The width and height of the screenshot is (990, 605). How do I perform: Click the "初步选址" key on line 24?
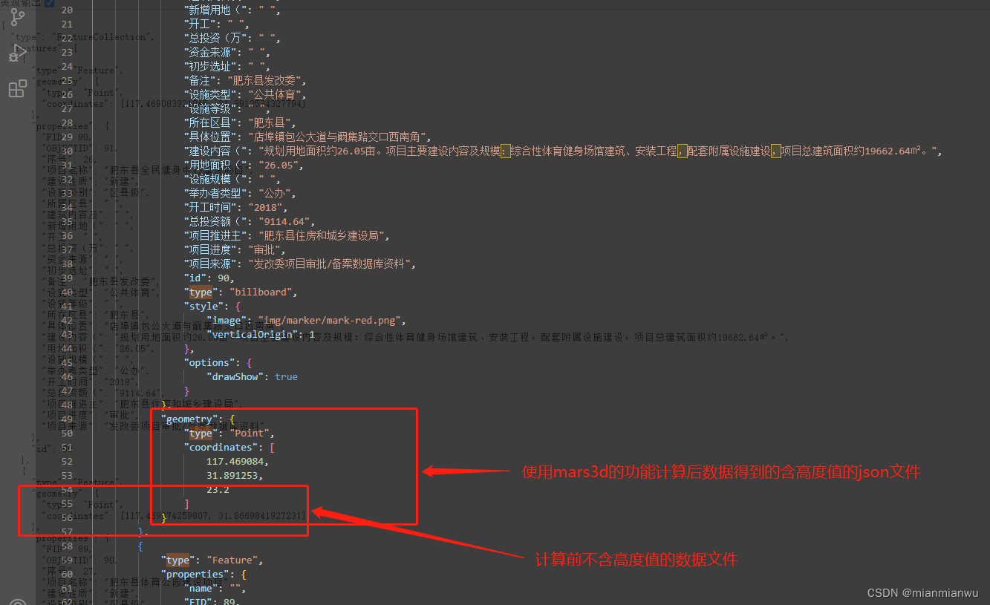point(209,66)
